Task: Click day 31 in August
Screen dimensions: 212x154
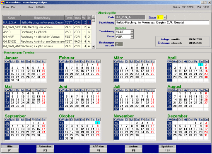Action: pos(190,106)
